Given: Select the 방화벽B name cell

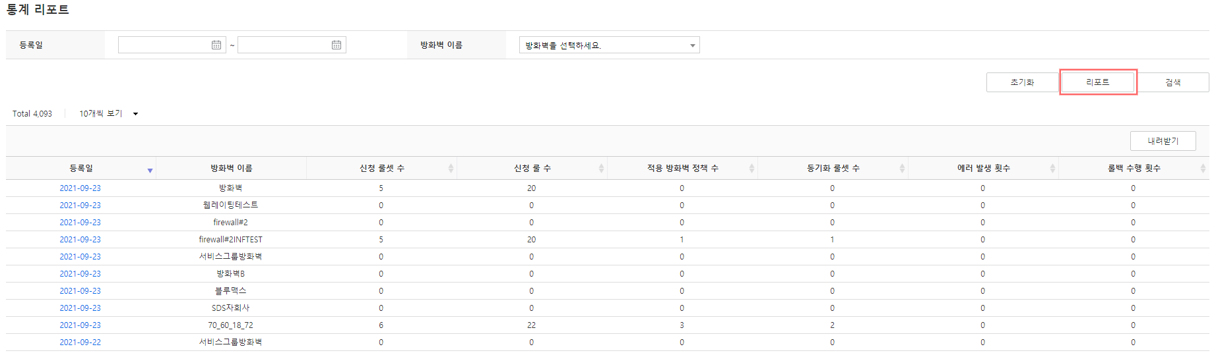Looking at the screenshot, I should coord(231,274).
